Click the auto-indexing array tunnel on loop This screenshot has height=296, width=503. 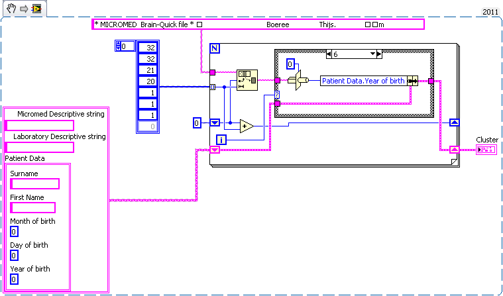pos(212,87)
